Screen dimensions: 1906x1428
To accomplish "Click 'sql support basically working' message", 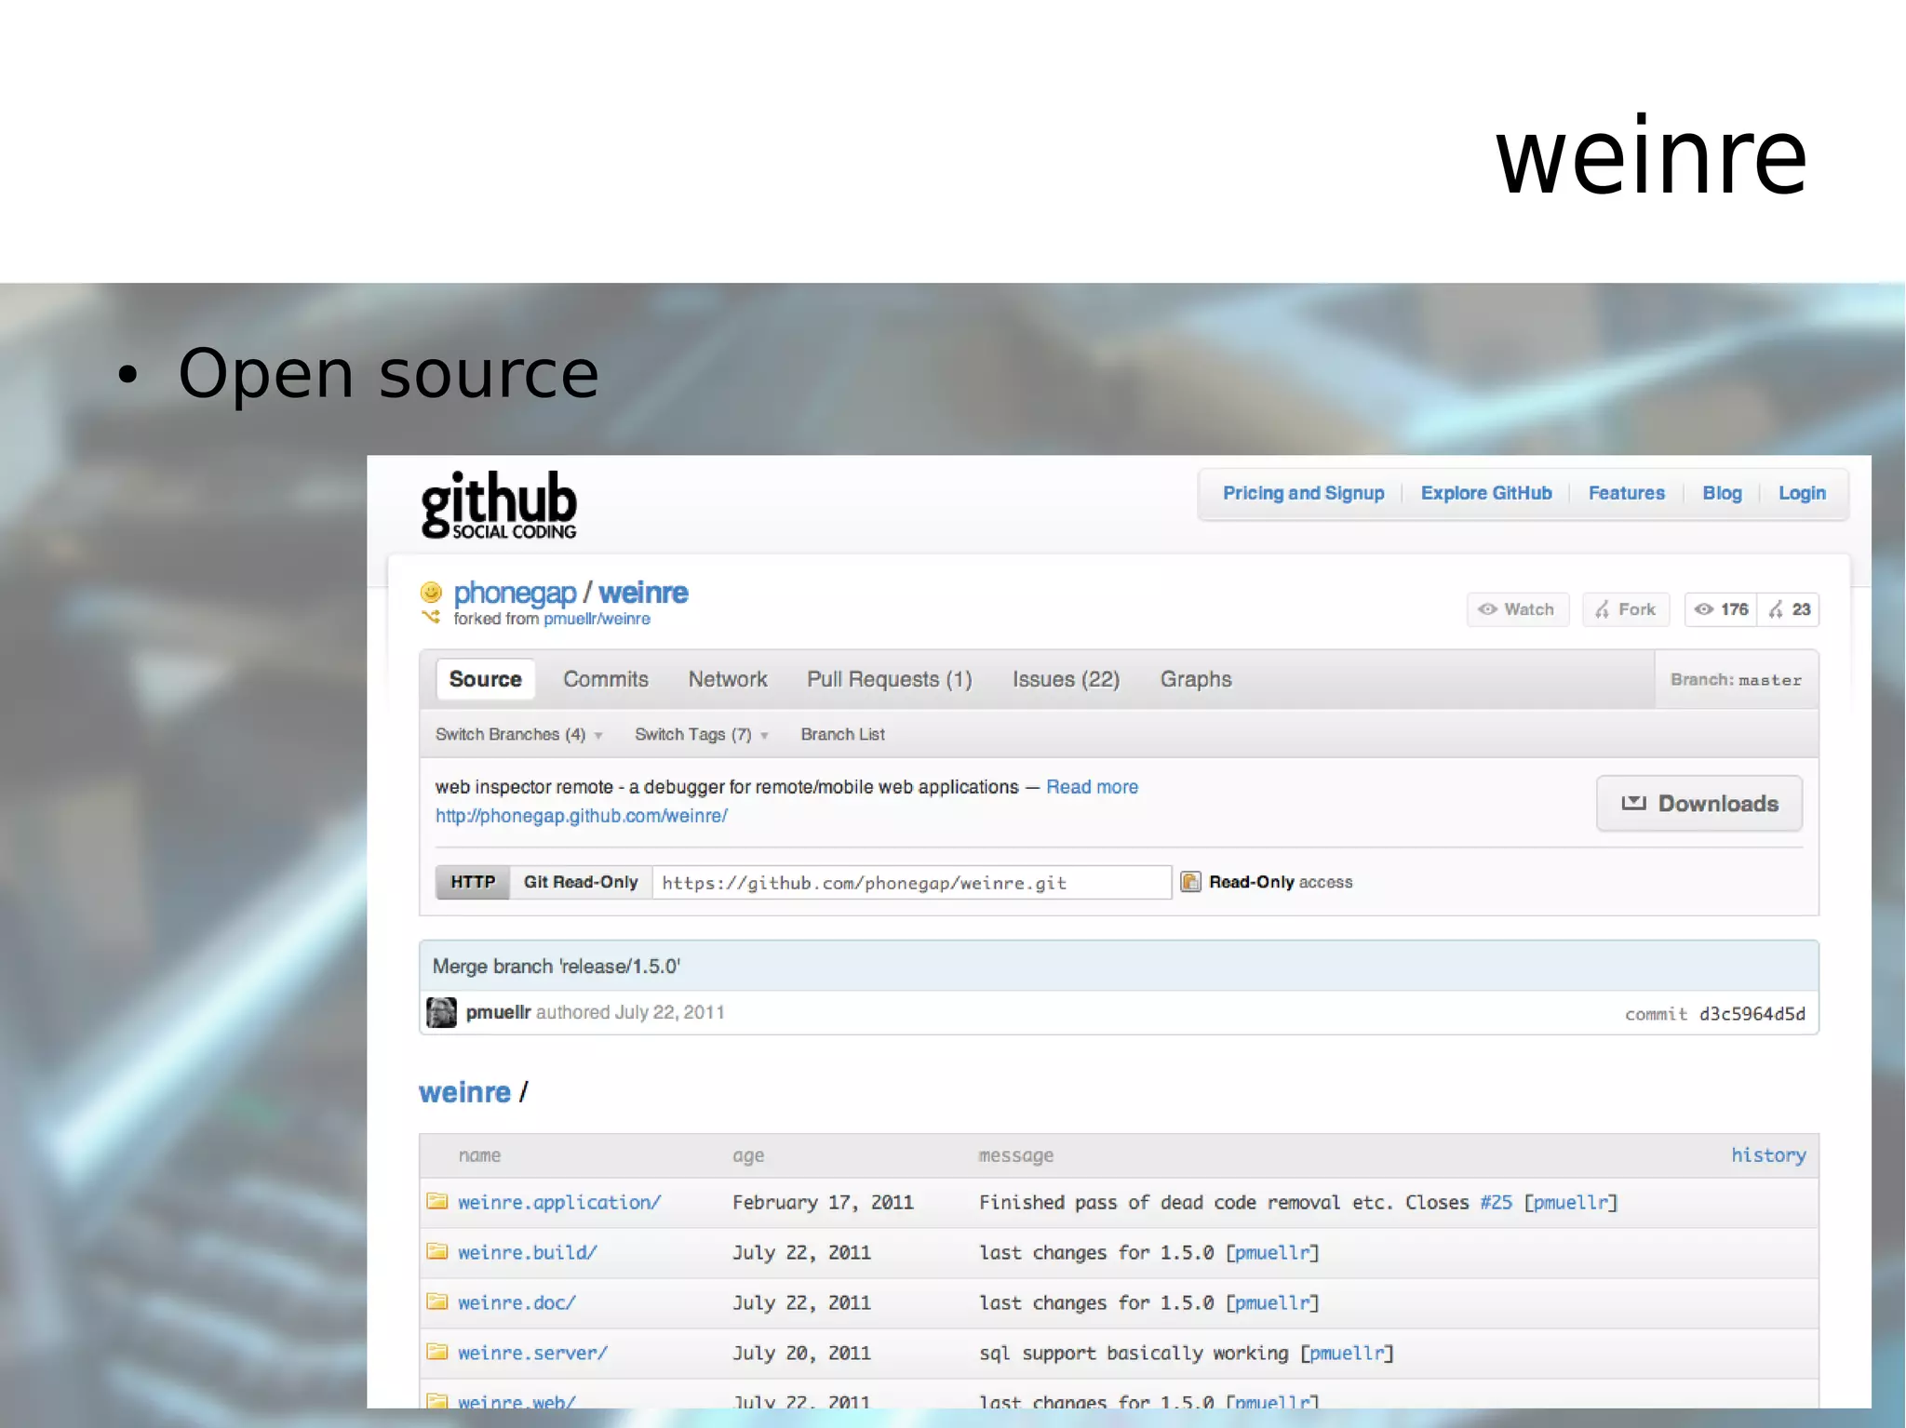I will pyautogui.click(x=1134, y=1353).
